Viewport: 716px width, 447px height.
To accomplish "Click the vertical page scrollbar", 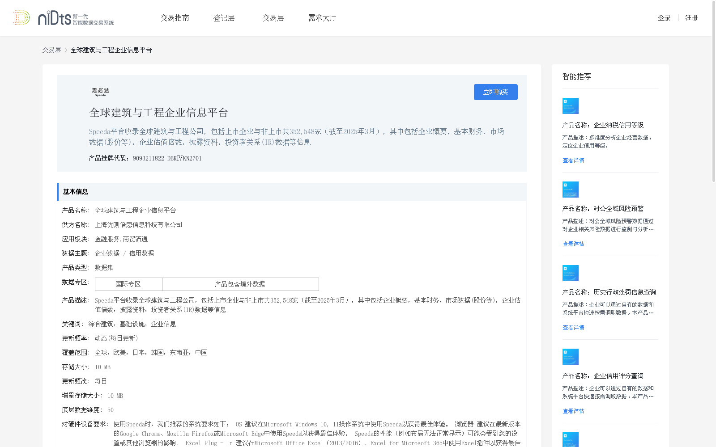I will click(x=714, y=92).
